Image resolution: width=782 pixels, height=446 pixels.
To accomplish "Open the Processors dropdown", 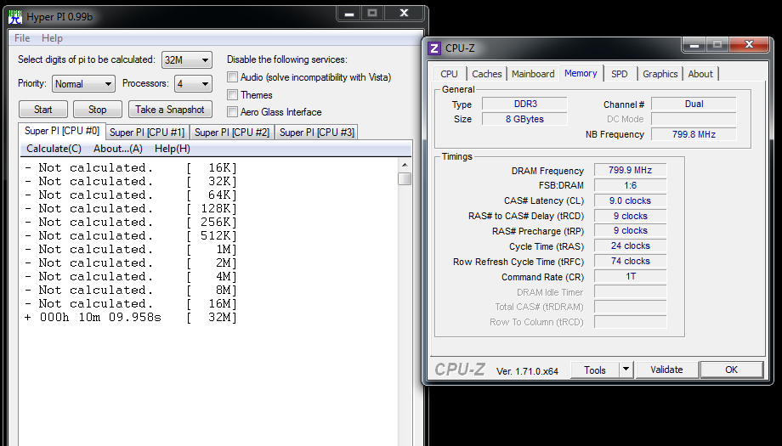I will (x=194, y=84).
